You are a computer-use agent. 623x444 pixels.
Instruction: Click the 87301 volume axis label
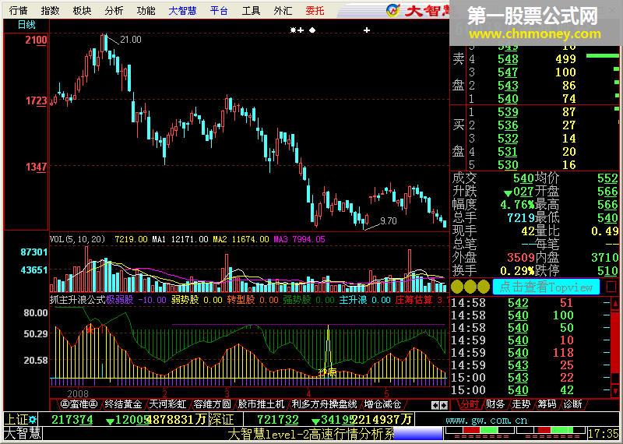coord(34,252)
